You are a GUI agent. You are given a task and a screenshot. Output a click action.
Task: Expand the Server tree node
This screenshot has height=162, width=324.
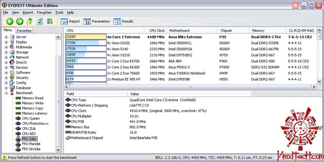pos(6,37)
